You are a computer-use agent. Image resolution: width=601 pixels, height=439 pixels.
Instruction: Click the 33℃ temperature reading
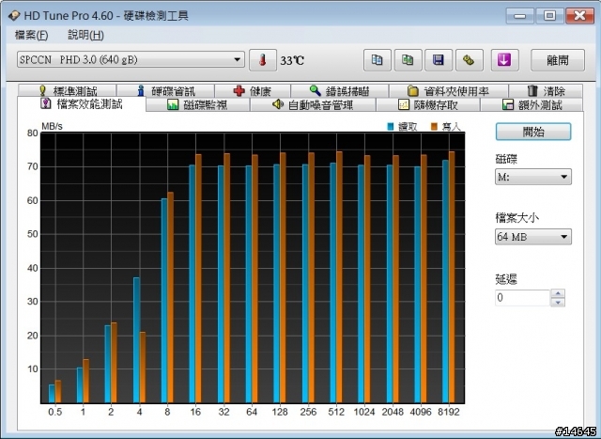click(x=292, y=60)
